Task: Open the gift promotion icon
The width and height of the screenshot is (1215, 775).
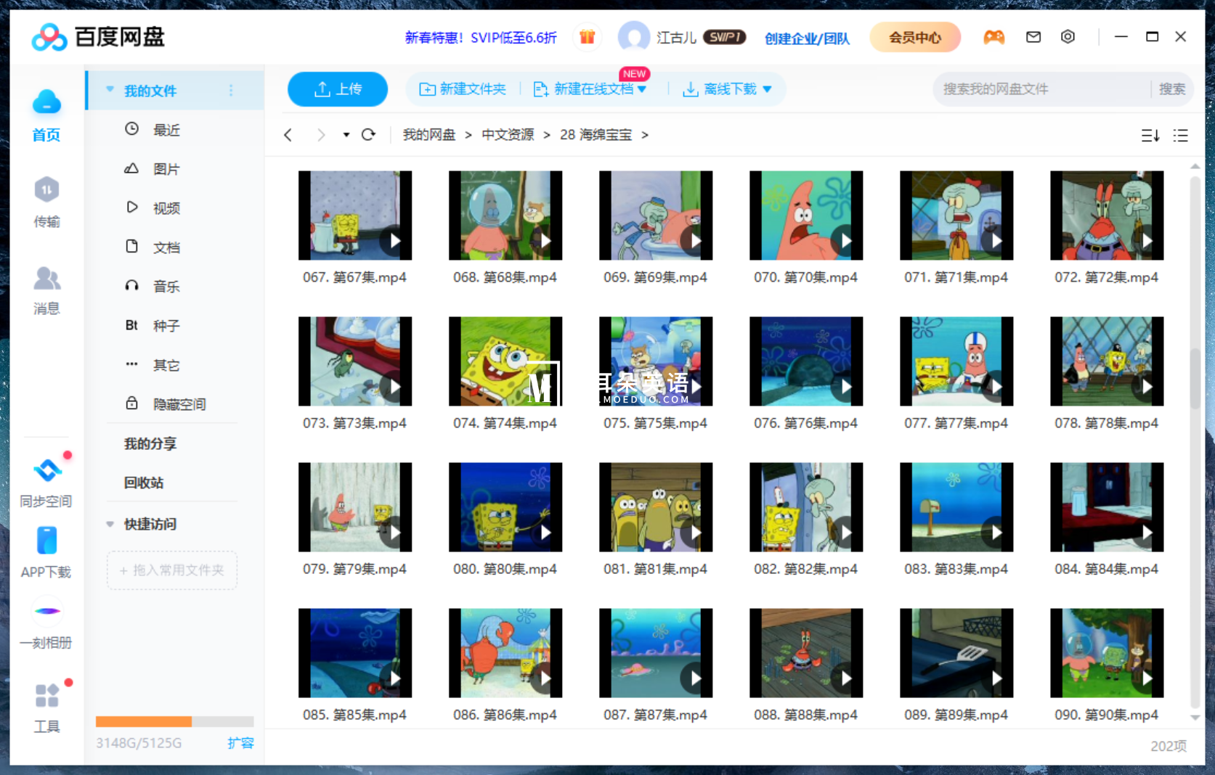Action: pos(587,36)
